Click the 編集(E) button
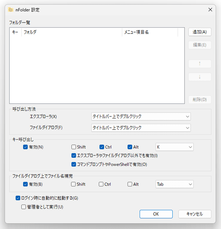This screenshot has height=229, width=221. click(200, 45)
